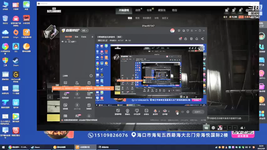Open 360 browser desktop shortcut
The image size is (267, 150).
point(5,49)
